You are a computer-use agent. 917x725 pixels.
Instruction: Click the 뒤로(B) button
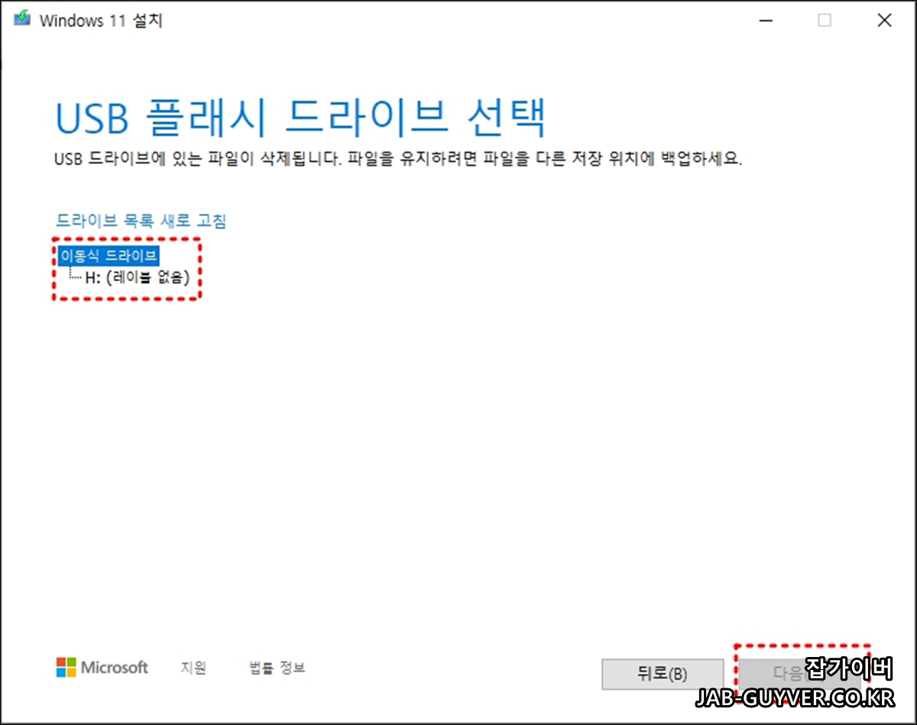663,675
